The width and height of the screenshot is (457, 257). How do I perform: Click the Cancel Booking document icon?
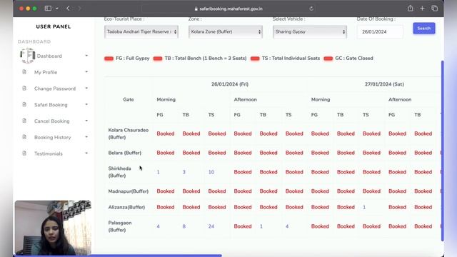coord(24,121)
